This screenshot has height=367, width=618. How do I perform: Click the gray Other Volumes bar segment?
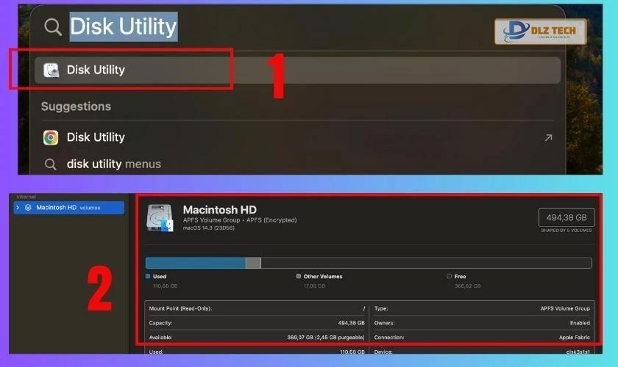tap(253, 263)
